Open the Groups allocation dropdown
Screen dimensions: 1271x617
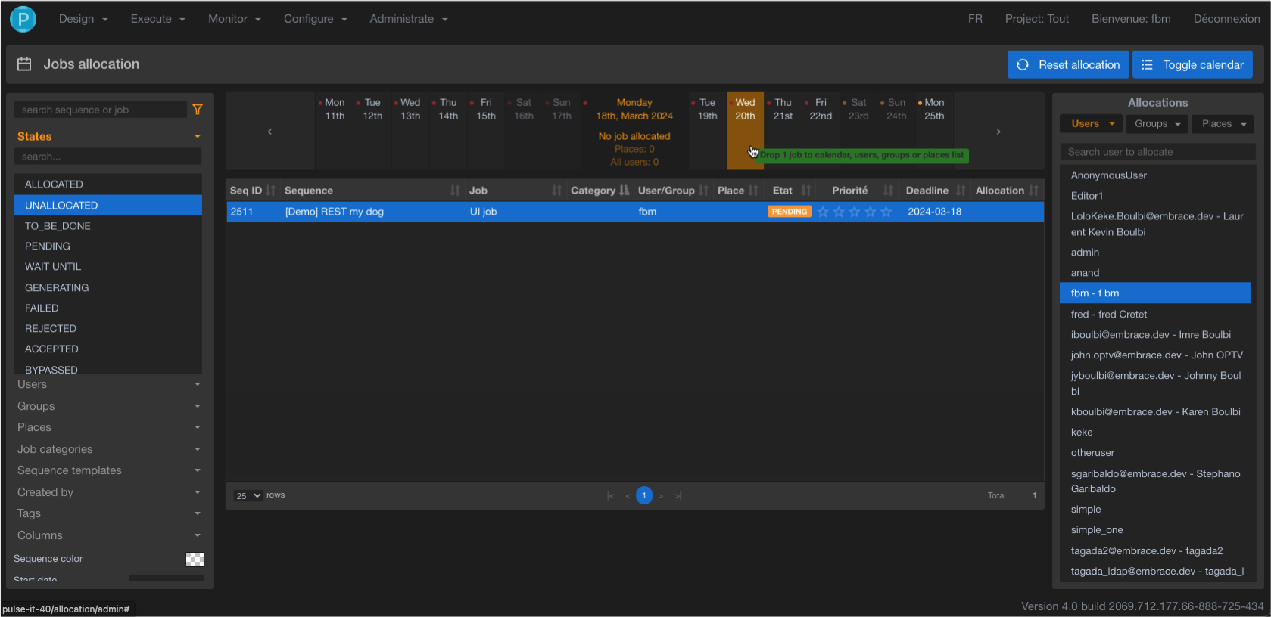click(x=1157, y=124)
